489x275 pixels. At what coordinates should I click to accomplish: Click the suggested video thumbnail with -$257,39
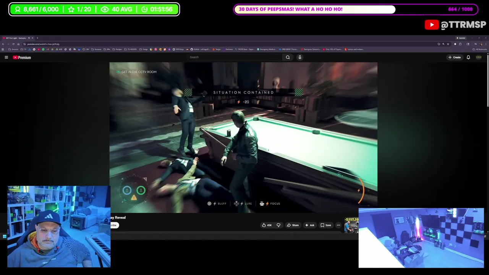(351, 225)
